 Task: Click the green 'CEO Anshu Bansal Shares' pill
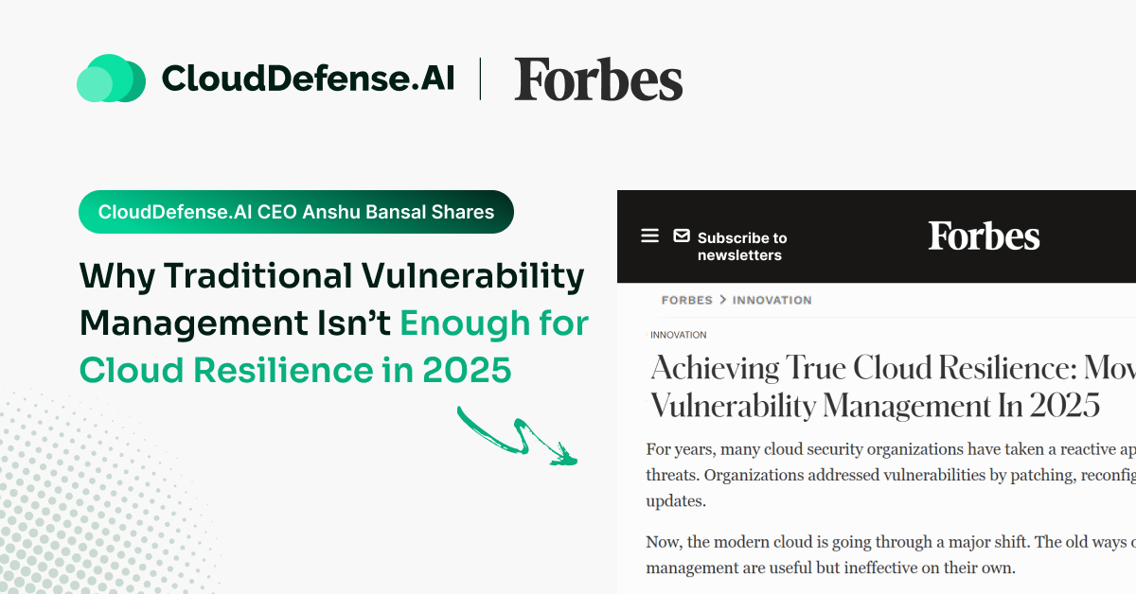pyautogui.click(x=295, y=212)
